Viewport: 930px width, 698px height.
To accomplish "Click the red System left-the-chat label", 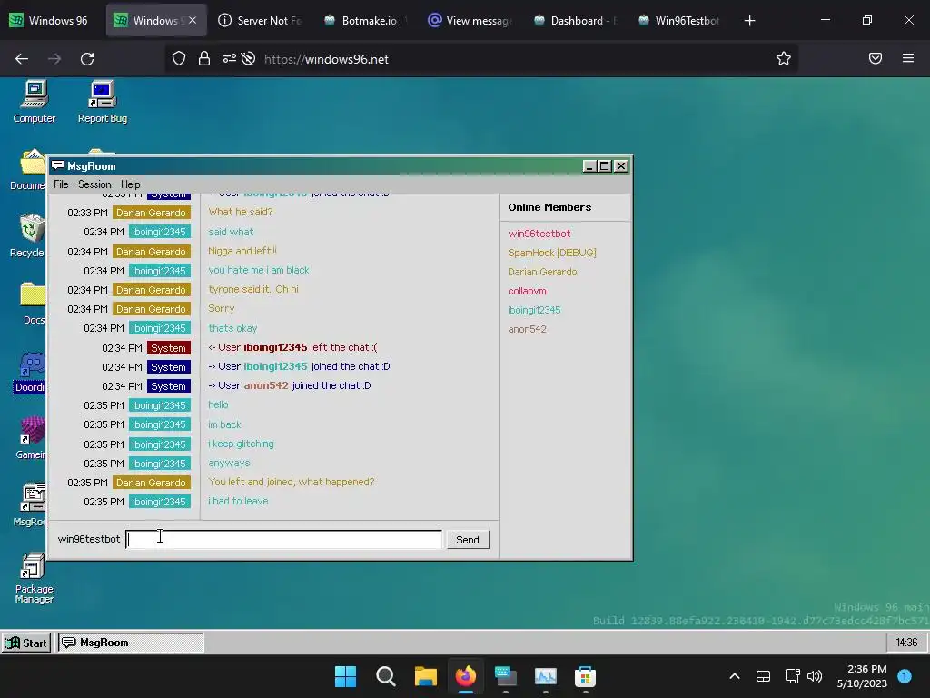I will click(168, 348).
